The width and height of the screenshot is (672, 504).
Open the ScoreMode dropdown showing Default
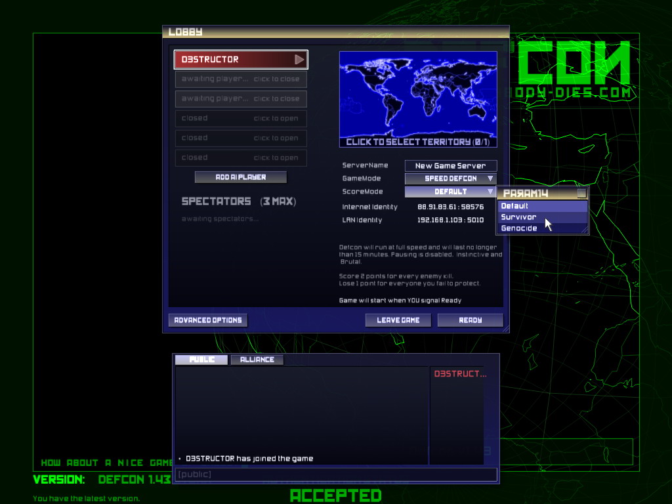[x=450, y=192]
